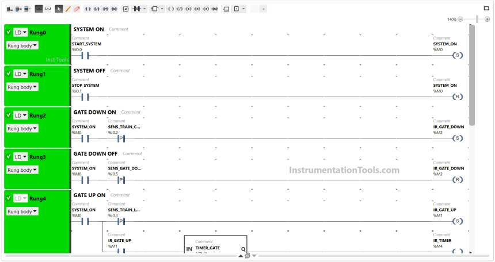Insert the hash coil instruction
The image size is (495, 262).
(x=206, y=9)
